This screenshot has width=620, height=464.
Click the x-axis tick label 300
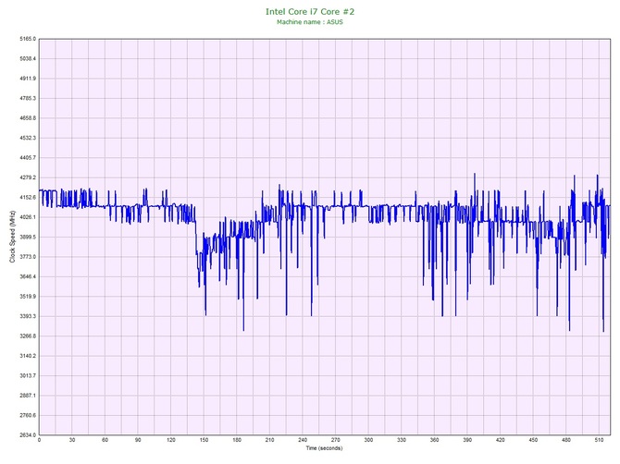click(x=368, y=440)
